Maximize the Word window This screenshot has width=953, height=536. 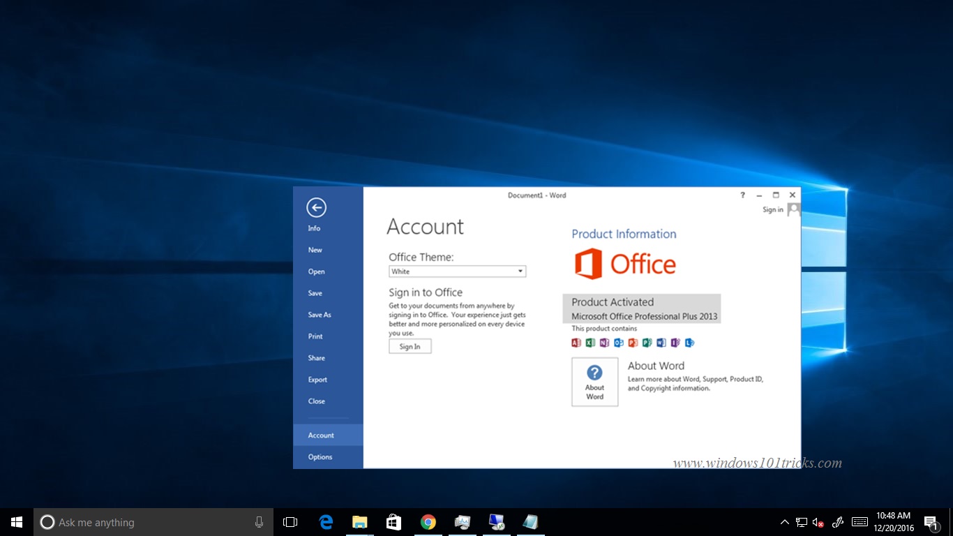coord(776,195)
